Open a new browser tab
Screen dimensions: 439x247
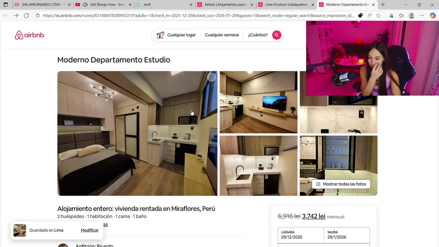[383, 5]
